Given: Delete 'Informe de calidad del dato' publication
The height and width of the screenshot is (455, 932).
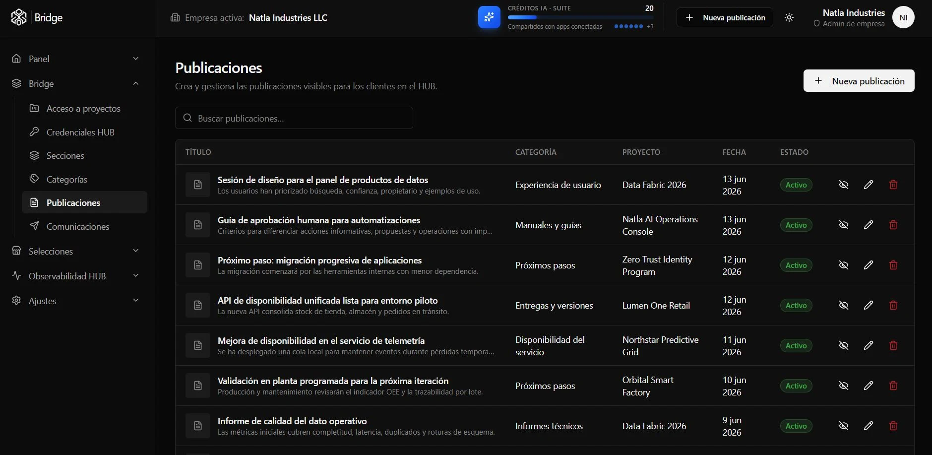Looking at the screenshot, I should click(893, 426).
